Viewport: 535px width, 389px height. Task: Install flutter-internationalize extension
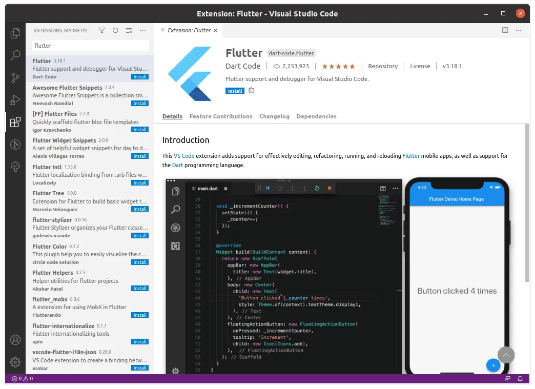point(140,342)
